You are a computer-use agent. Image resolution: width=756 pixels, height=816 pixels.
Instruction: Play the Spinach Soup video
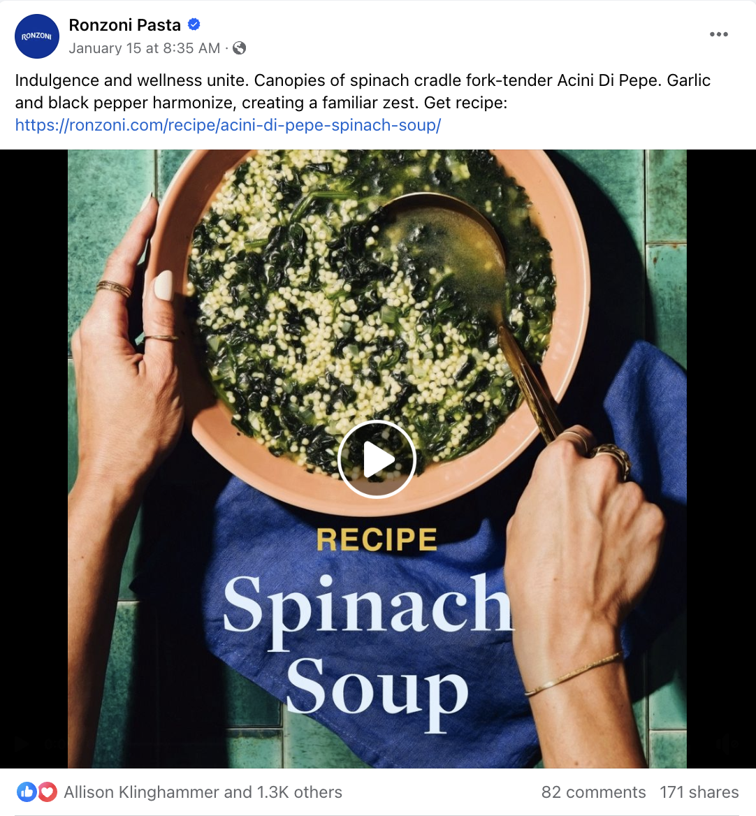click(377, 459)
